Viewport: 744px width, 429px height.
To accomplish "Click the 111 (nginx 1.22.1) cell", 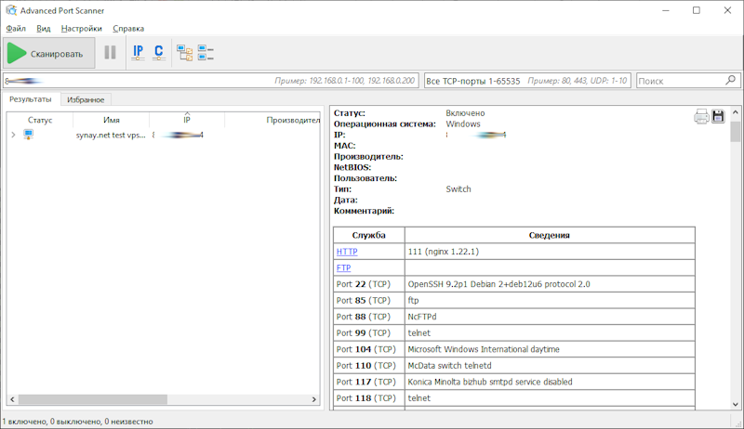I will pos(550,252).
